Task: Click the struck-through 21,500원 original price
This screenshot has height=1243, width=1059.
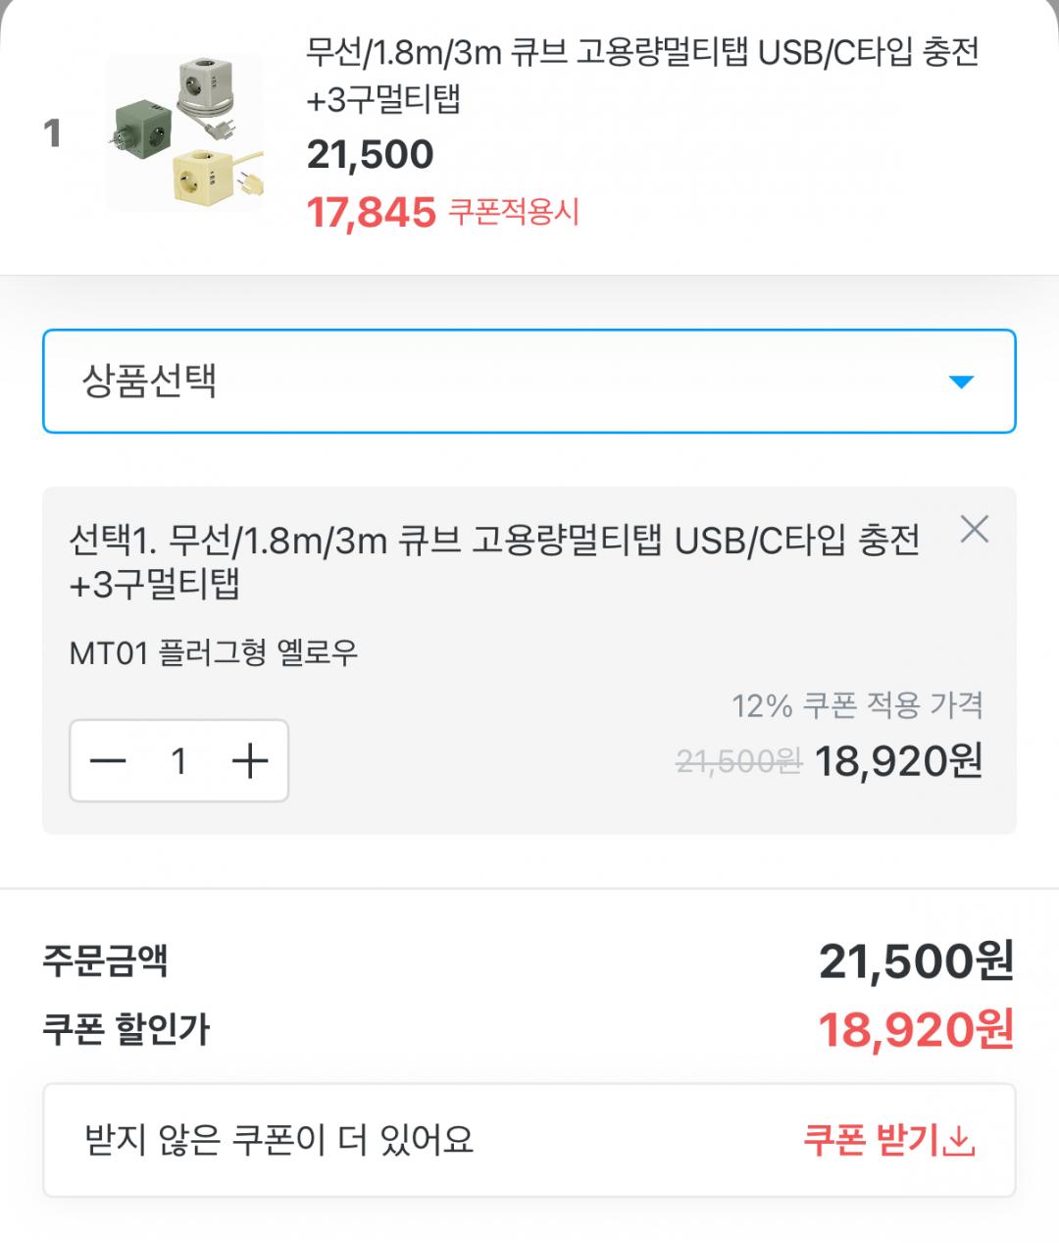Action: point(738,761)
